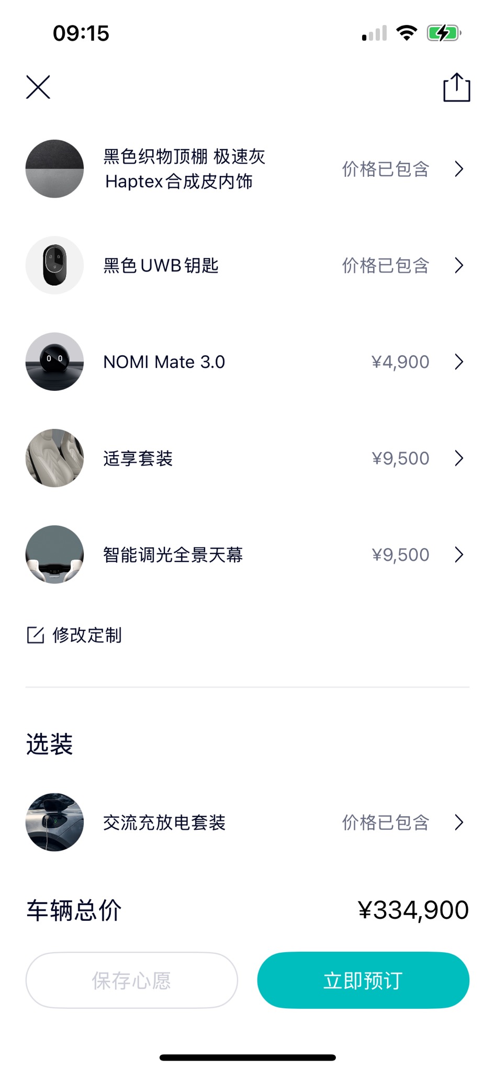Expand the interior trim row chevron
495x1071 pixels.
point(459,169)
